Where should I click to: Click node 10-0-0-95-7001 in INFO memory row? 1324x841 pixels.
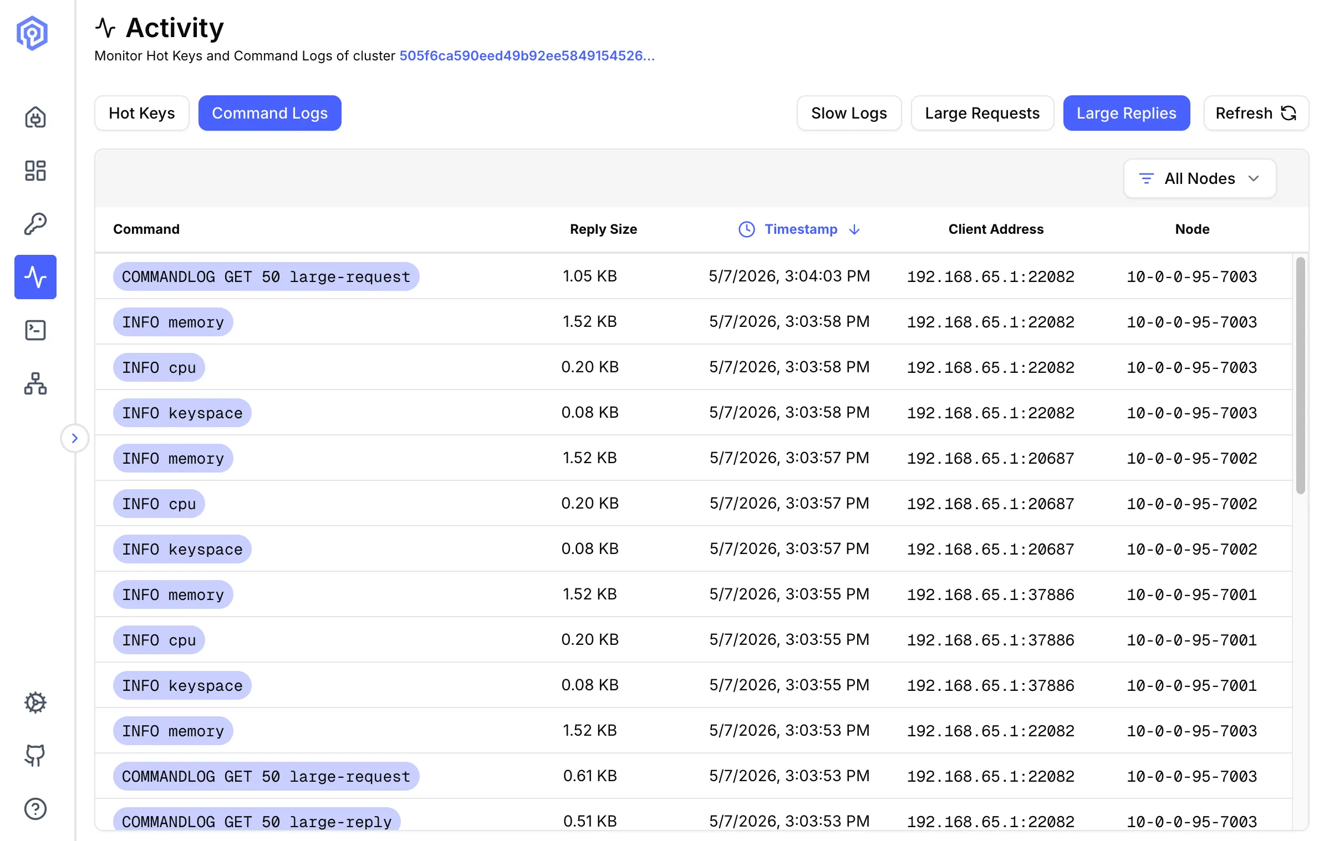(1192, 594)
